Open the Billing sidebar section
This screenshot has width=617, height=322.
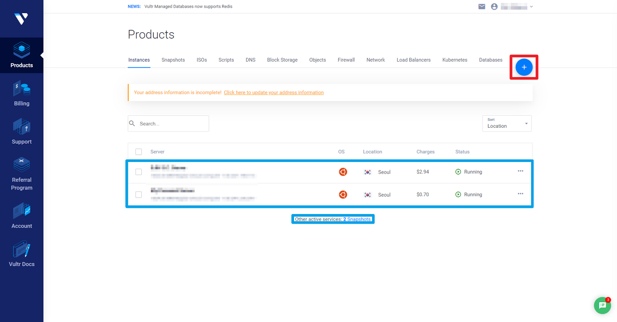click(22, 94)
